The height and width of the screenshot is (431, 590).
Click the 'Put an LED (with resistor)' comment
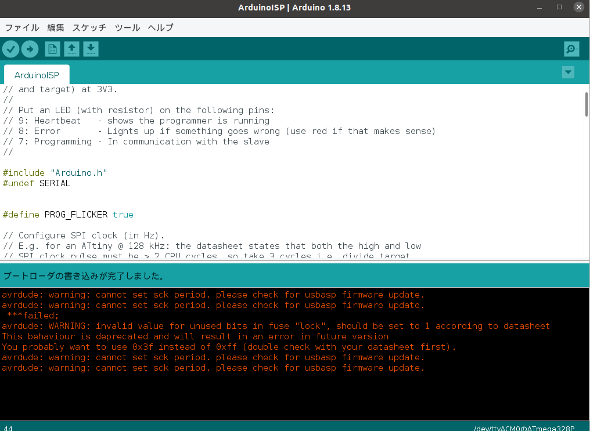tap(138, 110)
